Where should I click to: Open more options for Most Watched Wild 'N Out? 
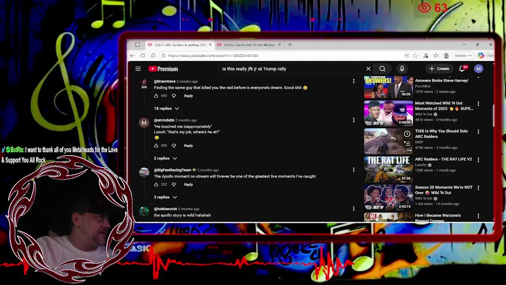tap(478, 104)
